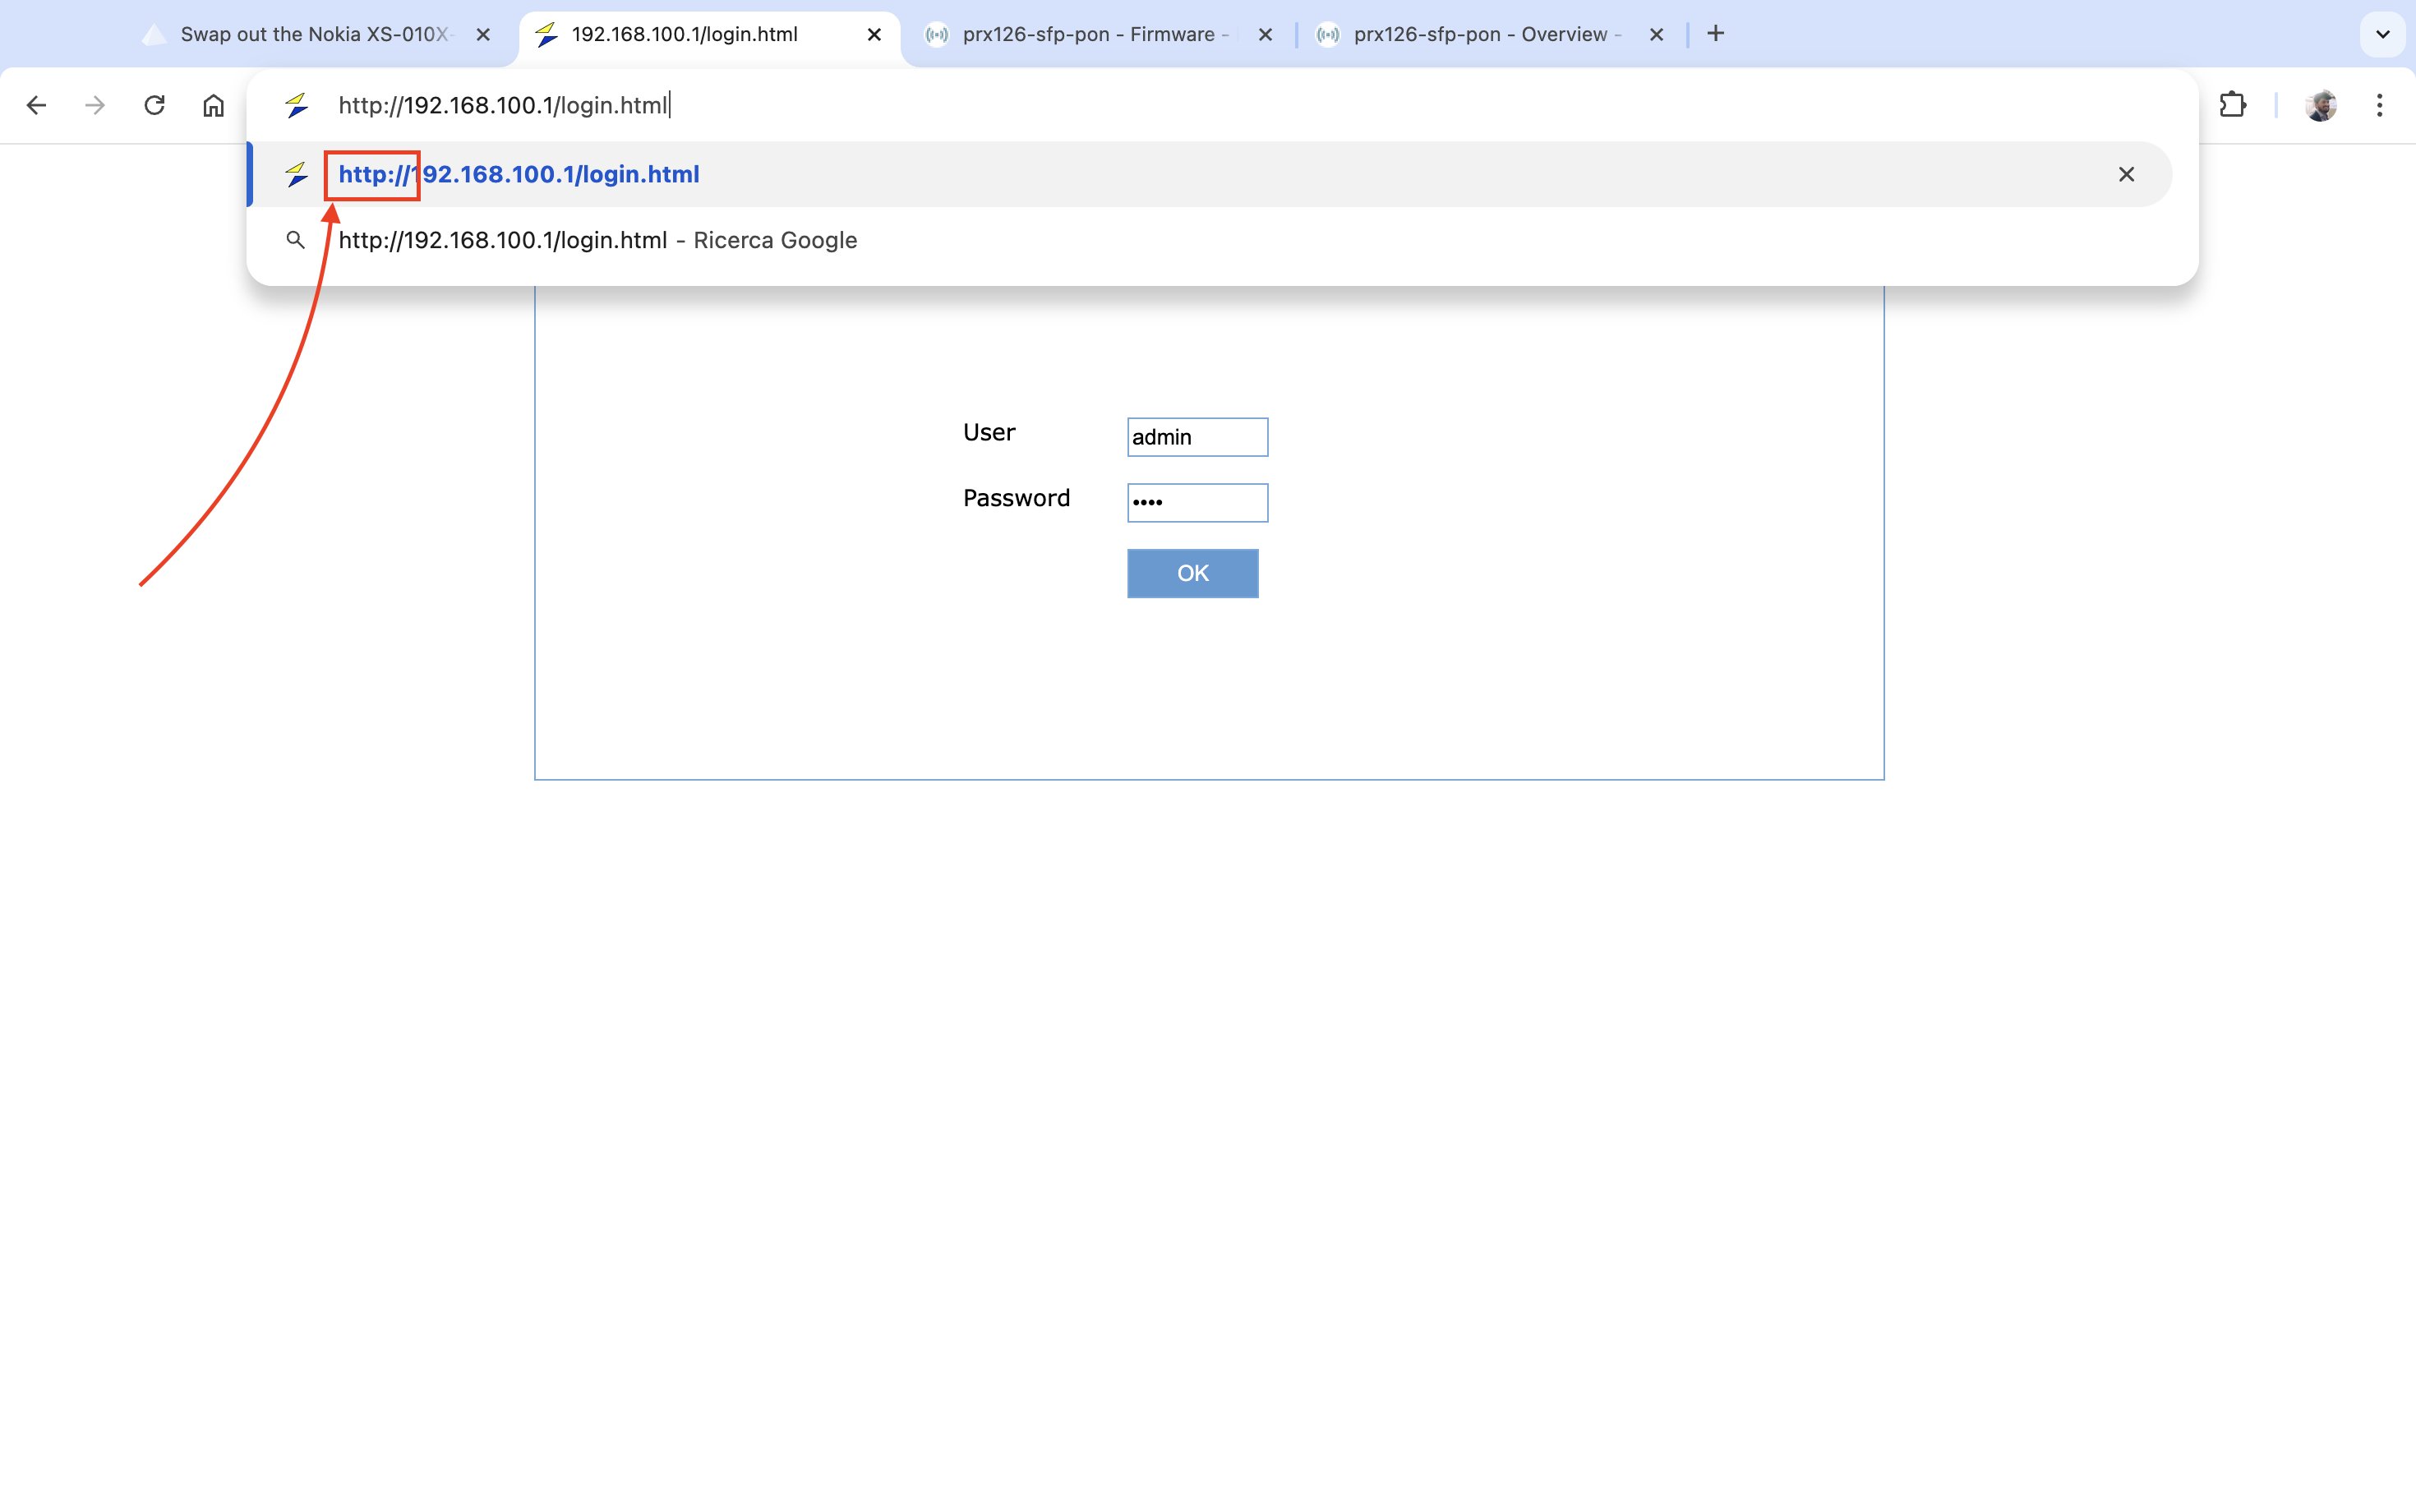The image size is (2416, 1512).
Task: Reload the current page
Action: (154, 105)
